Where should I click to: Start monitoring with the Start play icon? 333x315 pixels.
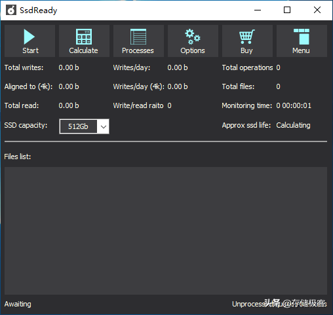pos(29,41)
